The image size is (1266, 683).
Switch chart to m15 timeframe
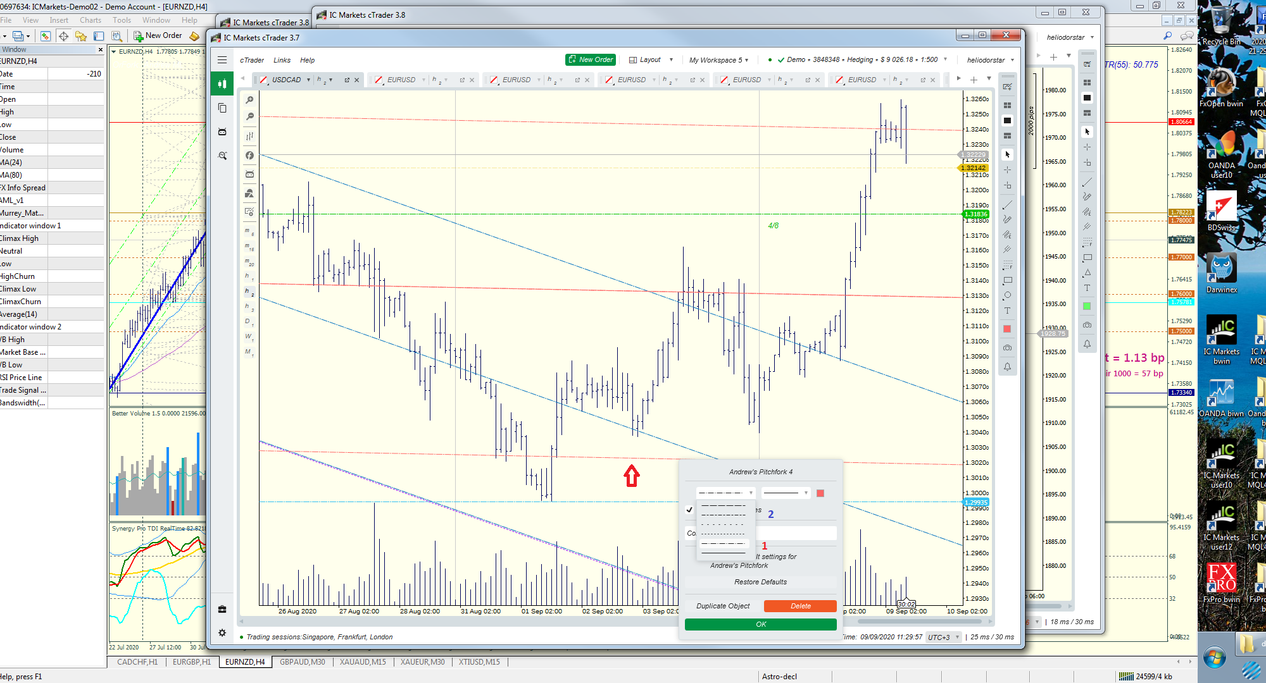[x=249, y=247]
